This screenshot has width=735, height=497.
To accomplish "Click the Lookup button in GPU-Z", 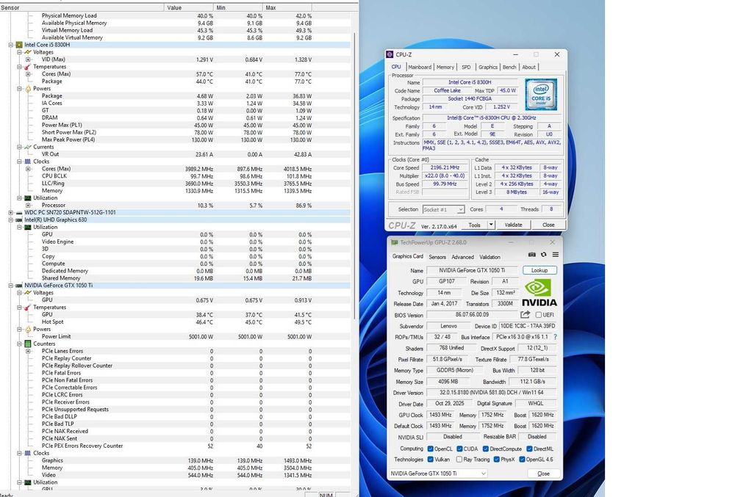I will (x=539, y=270).
